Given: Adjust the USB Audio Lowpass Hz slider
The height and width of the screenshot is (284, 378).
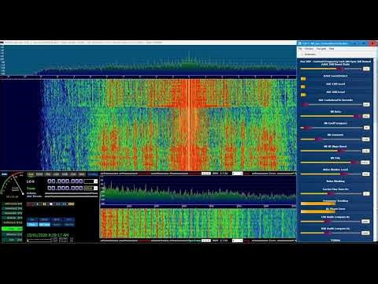Looking at the screenshot, I should (x=331, y=233).
